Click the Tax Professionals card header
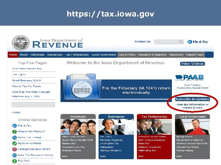Viewport: 221px width, 165px height. [154, 116]
